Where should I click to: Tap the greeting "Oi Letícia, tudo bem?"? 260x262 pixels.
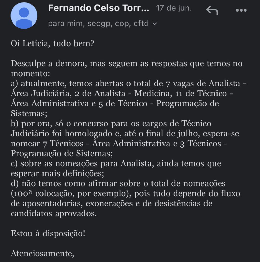pos(52,43)
